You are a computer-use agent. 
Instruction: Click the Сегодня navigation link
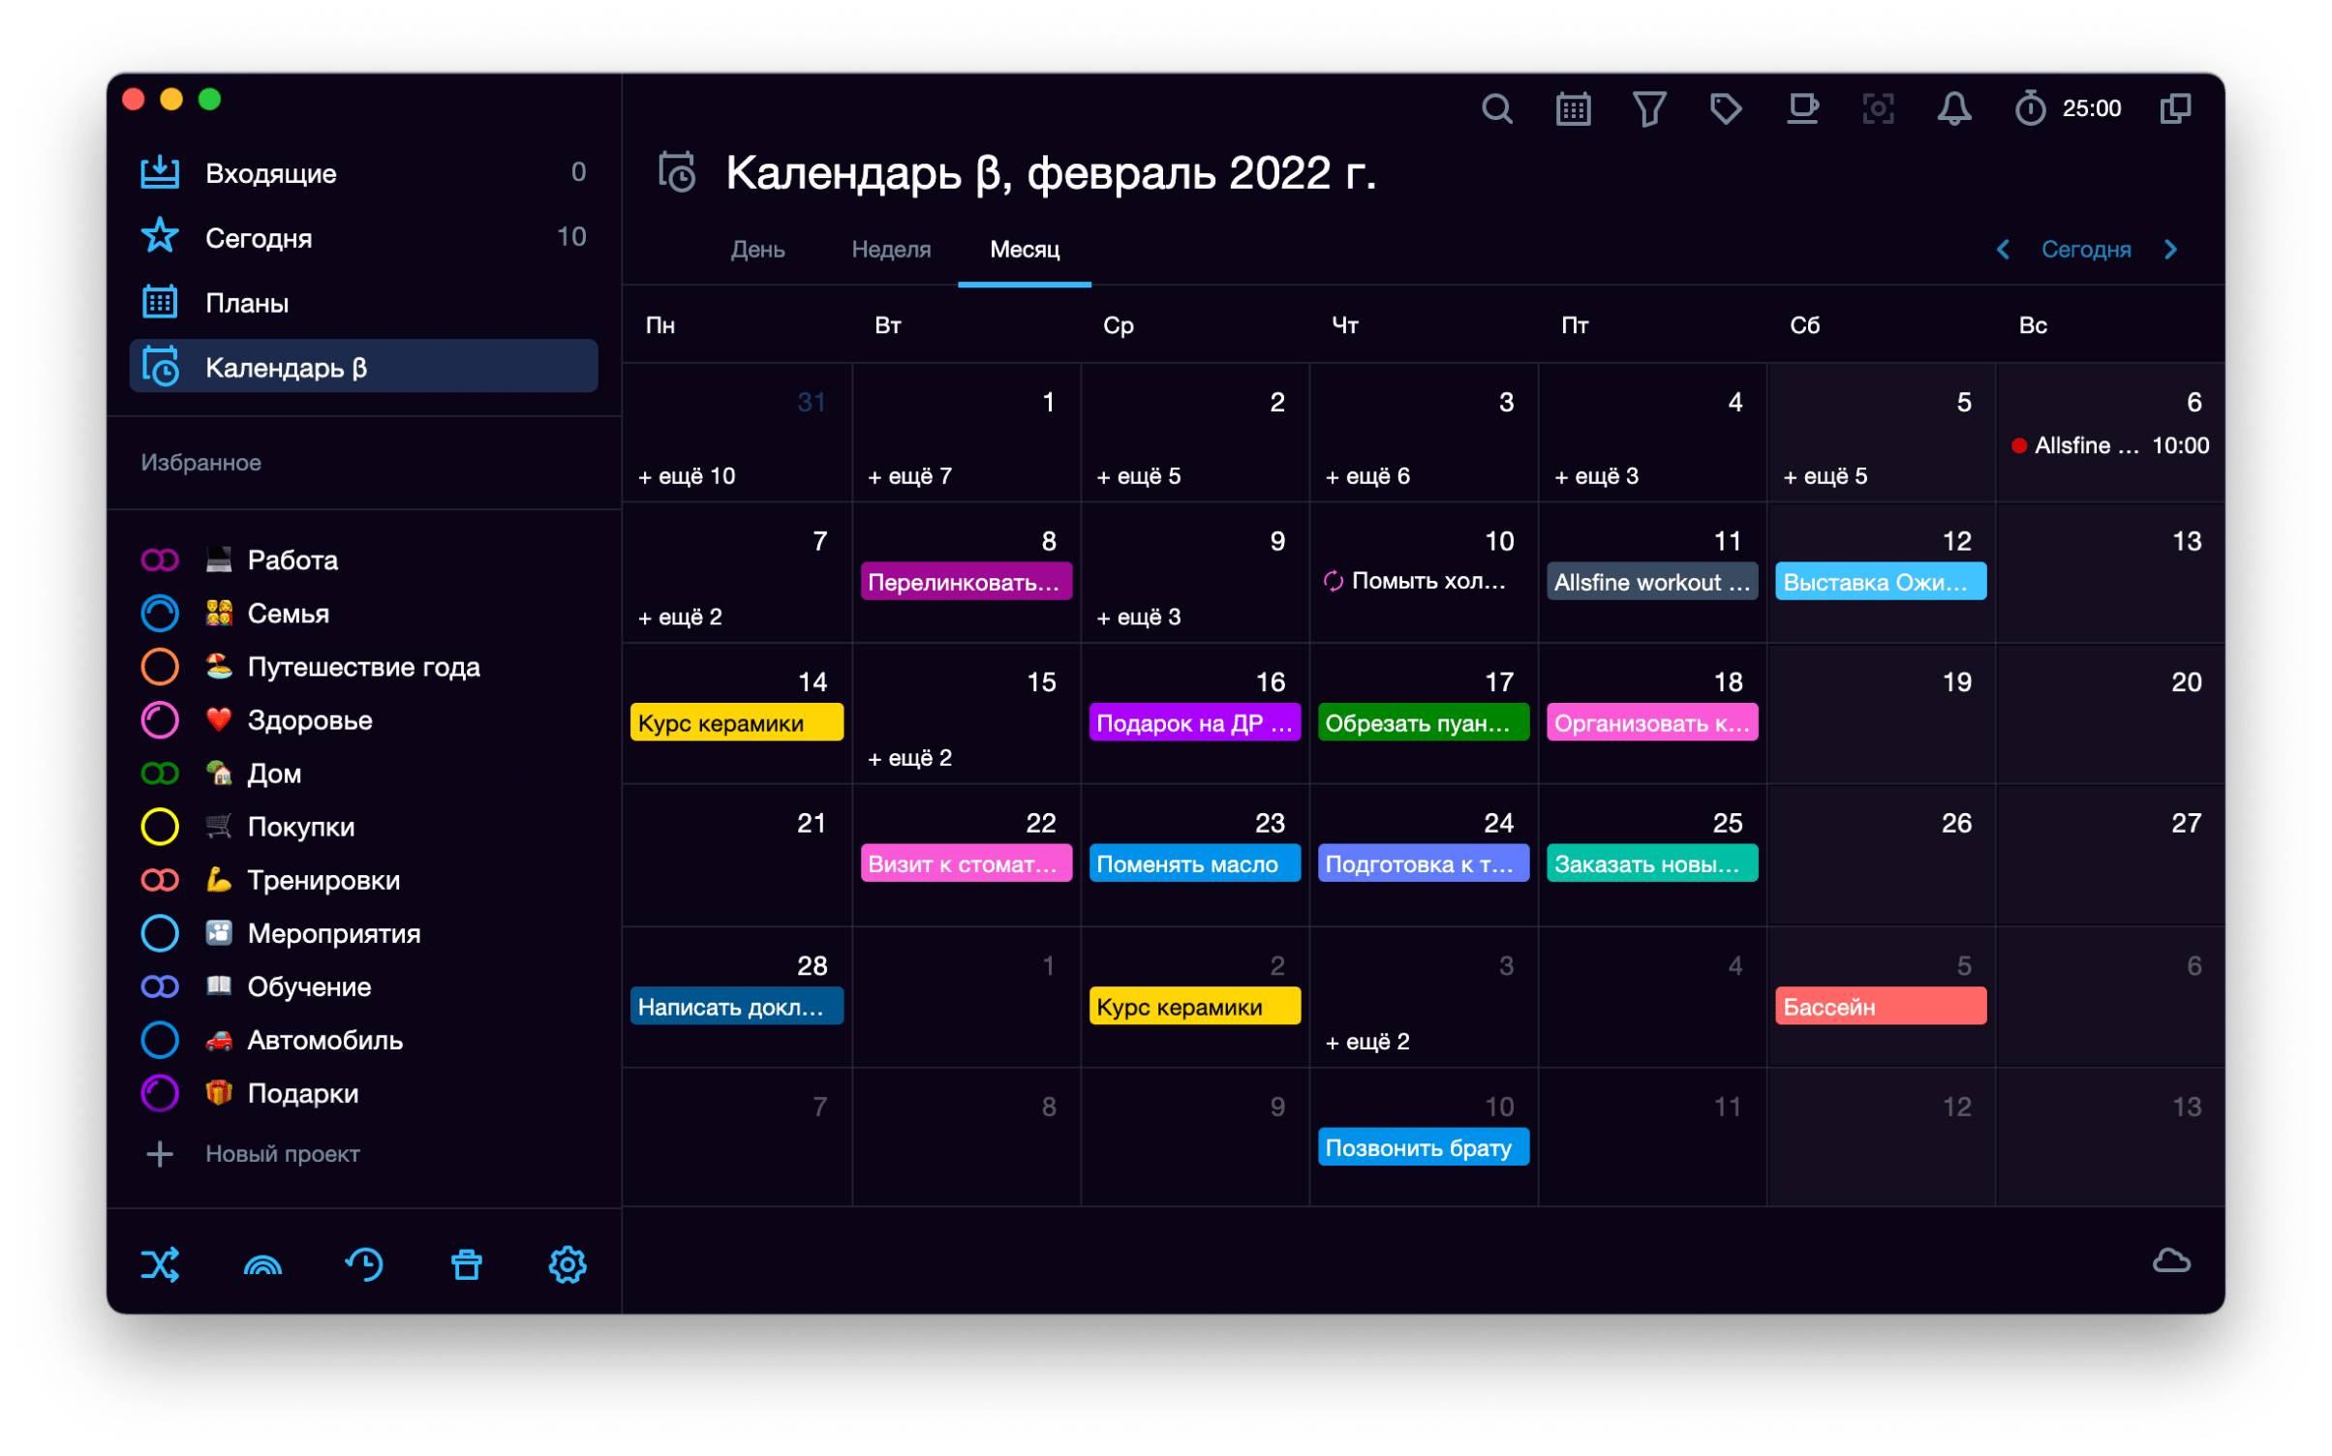point(2085,250)
